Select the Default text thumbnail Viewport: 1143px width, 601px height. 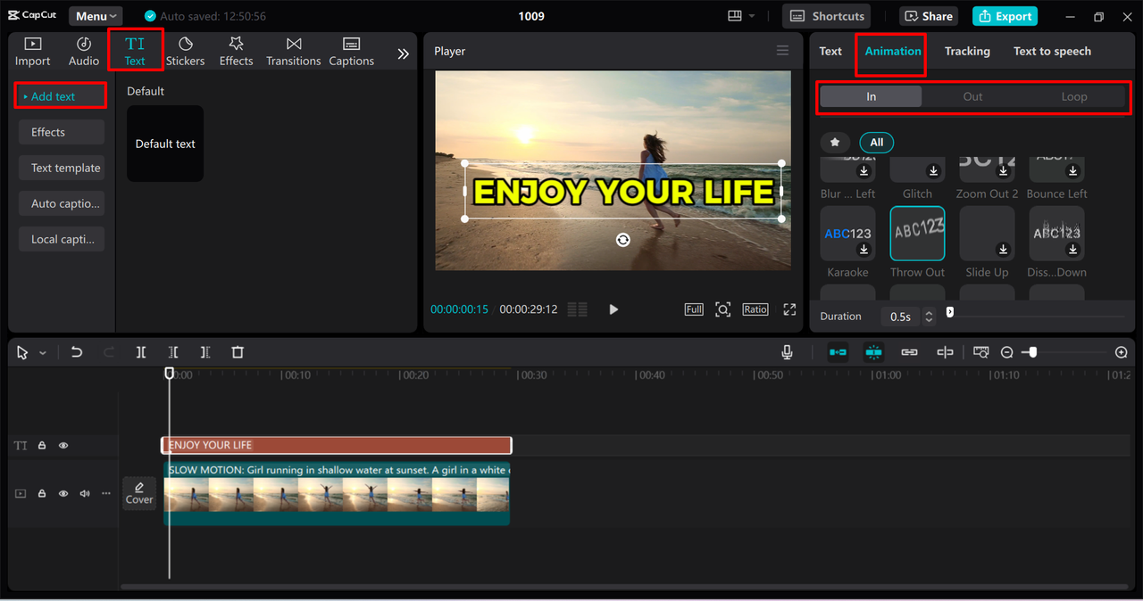165,144
